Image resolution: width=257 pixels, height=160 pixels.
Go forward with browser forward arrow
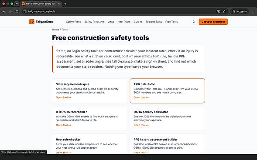pyautogui.click(x=10, y=11)
